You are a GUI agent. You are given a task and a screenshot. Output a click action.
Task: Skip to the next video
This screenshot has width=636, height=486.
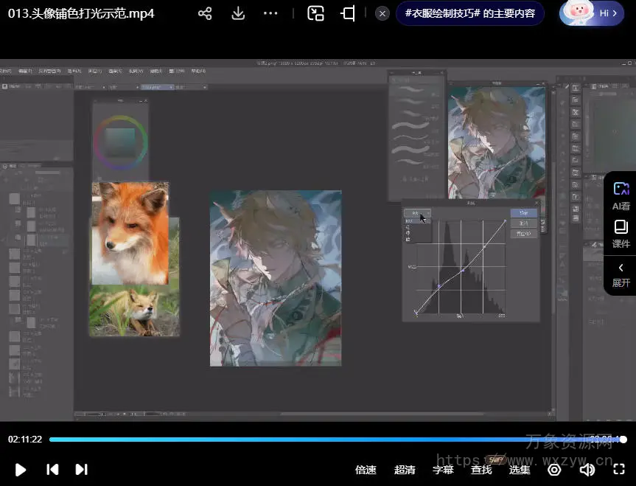click(x=82, y=470)
